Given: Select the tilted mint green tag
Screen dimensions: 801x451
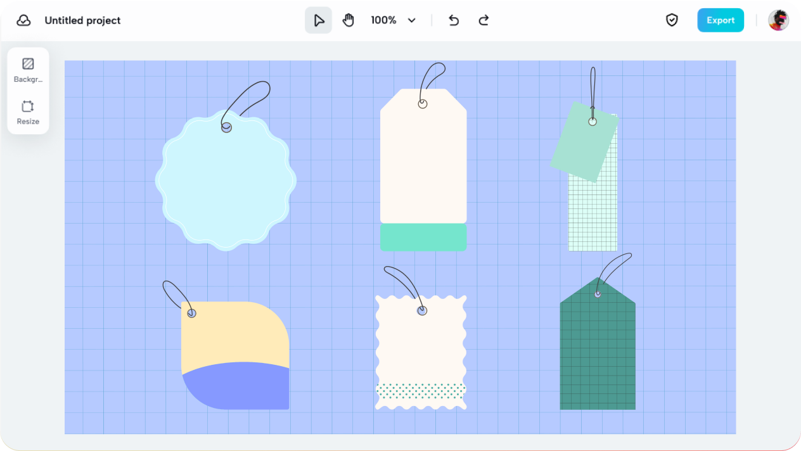Looking at the screenshot, I should coord(584,141).
